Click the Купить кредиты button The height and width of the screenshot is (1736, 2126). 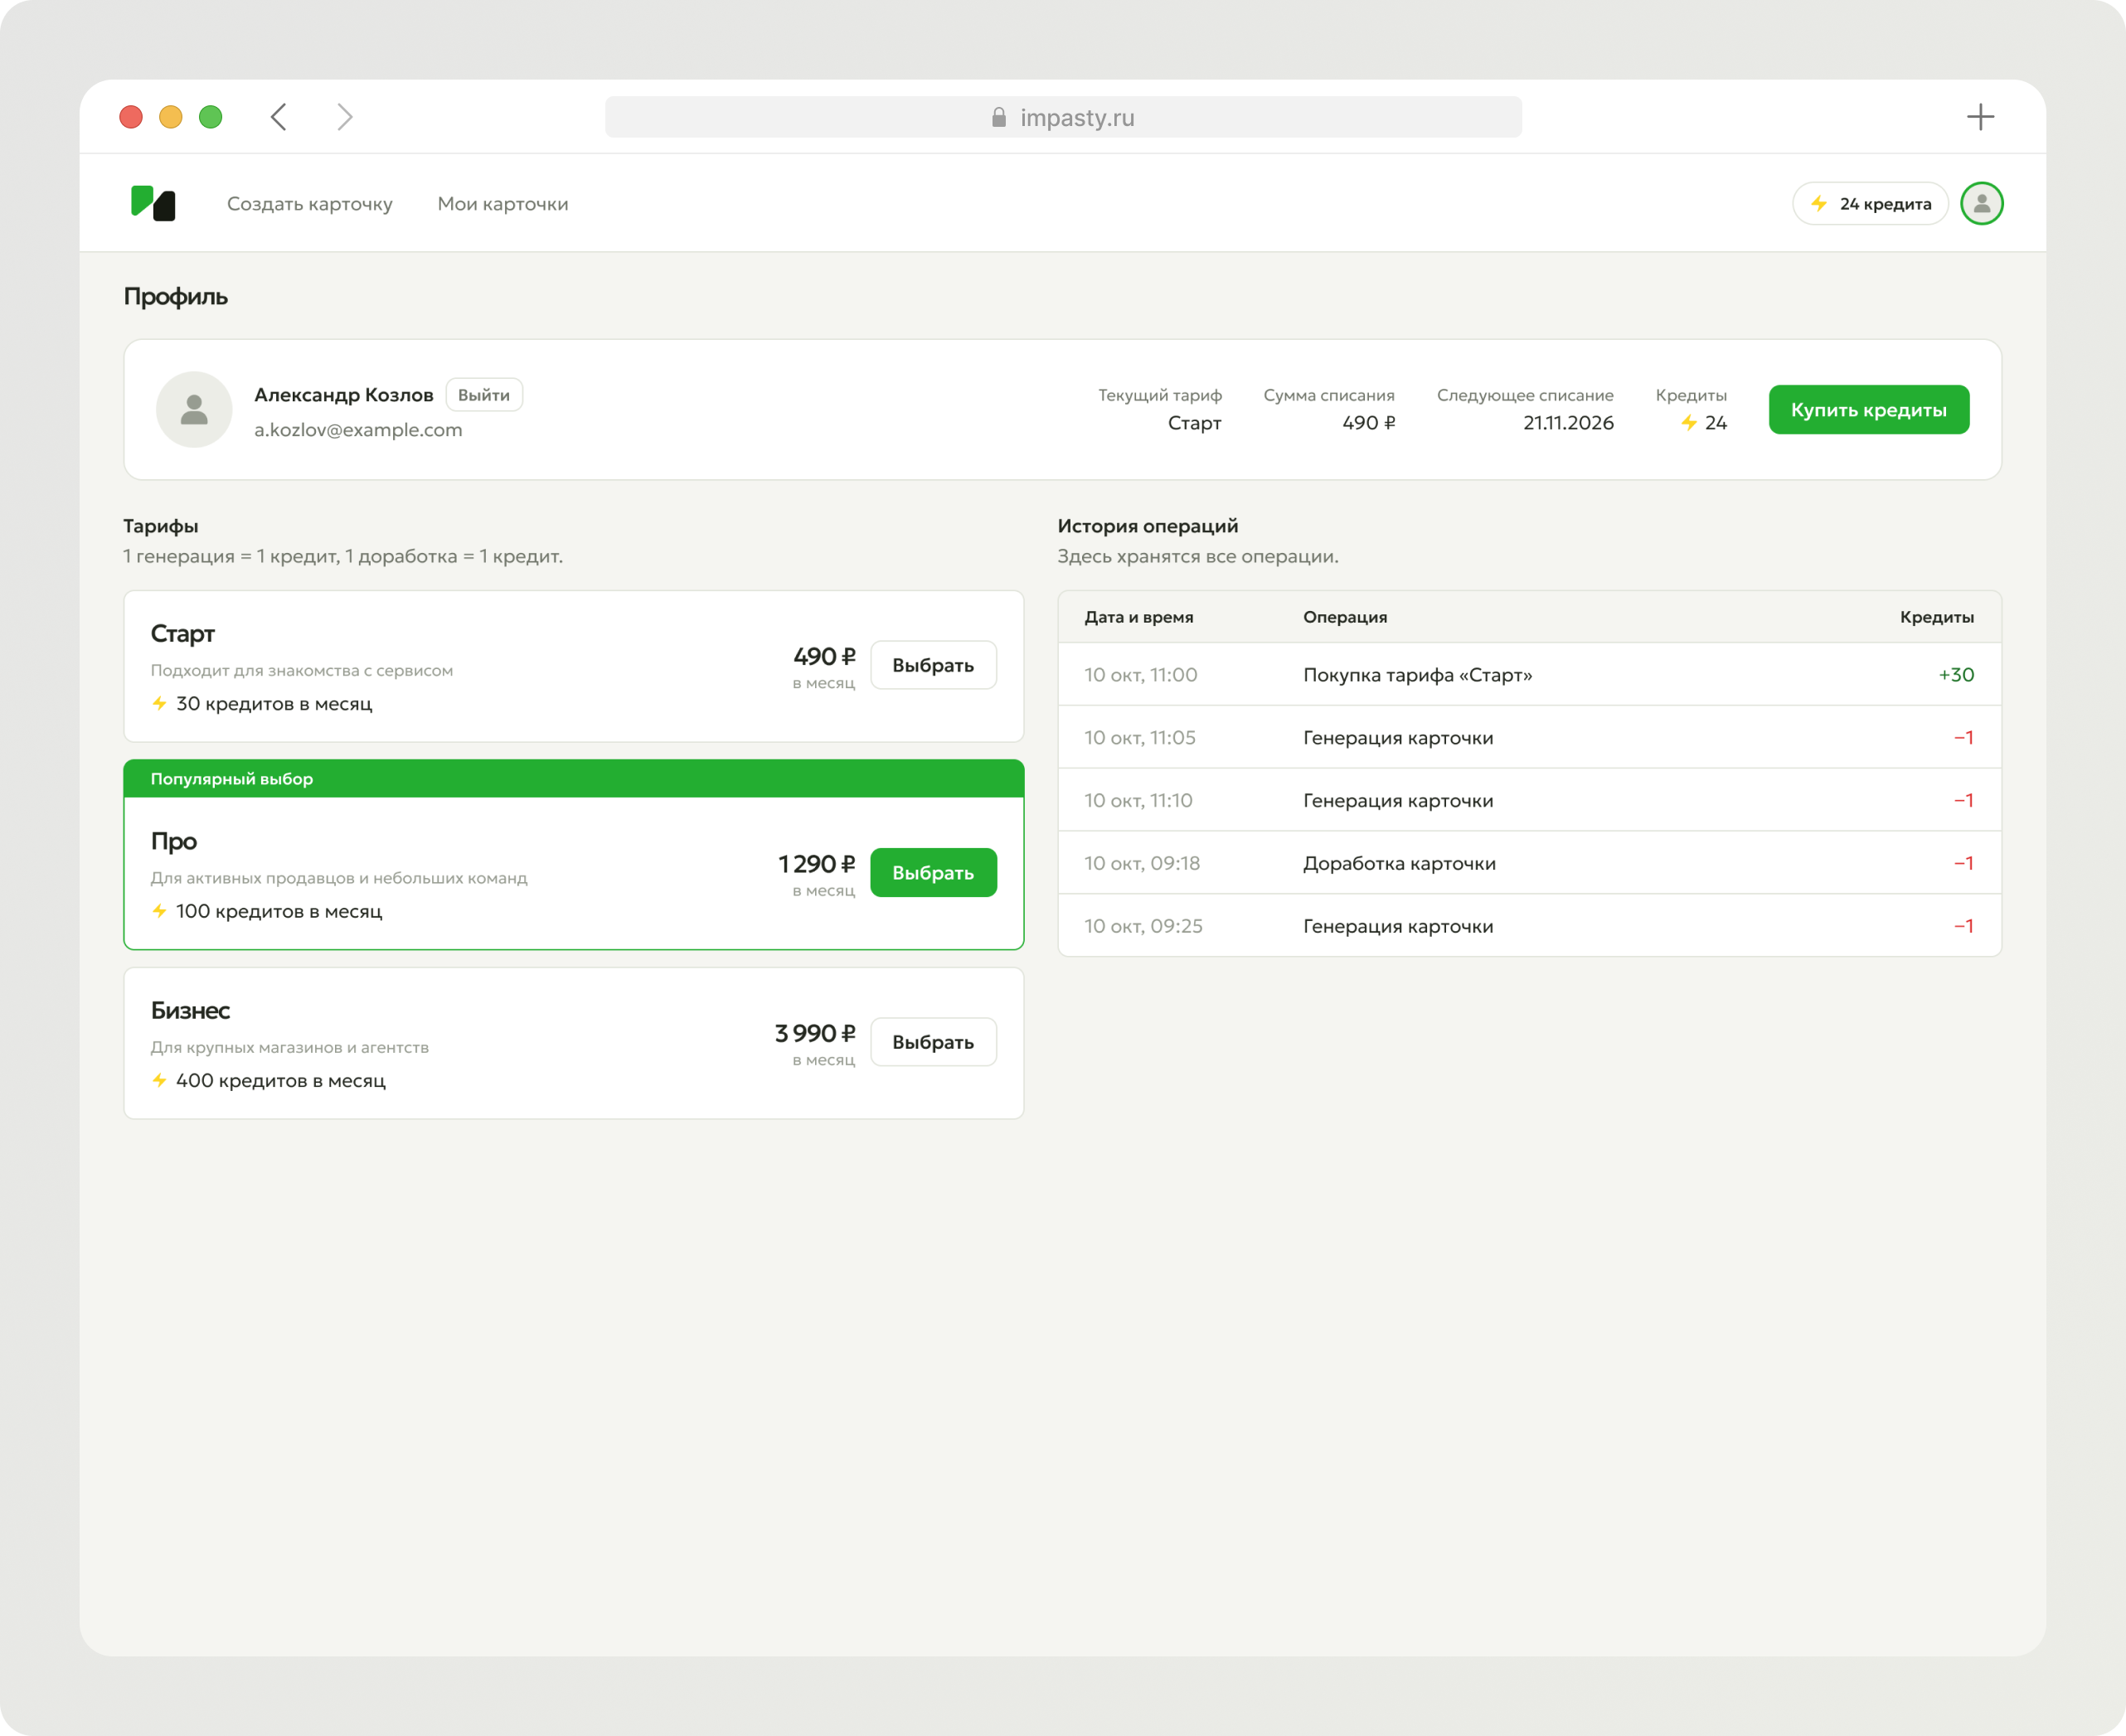(x=1868, y=409)
